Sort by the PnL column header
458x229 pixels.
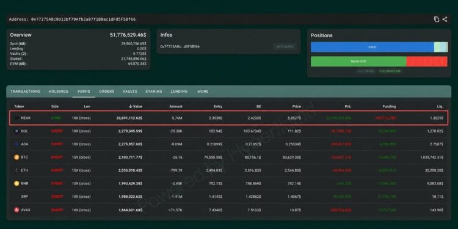pos(348,107)
